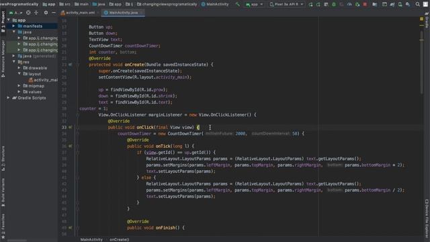Click the yellow warning indicator atop editor scrollbar
The image size is (430, 242).
point(421,19)
